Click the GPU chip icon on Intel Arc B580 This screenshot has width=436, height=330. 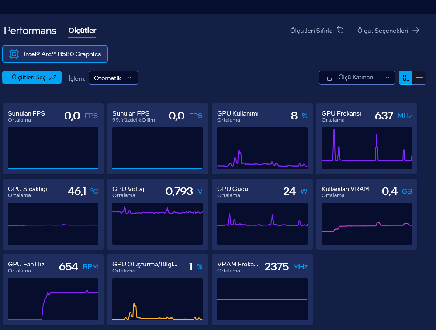point(14,54)
